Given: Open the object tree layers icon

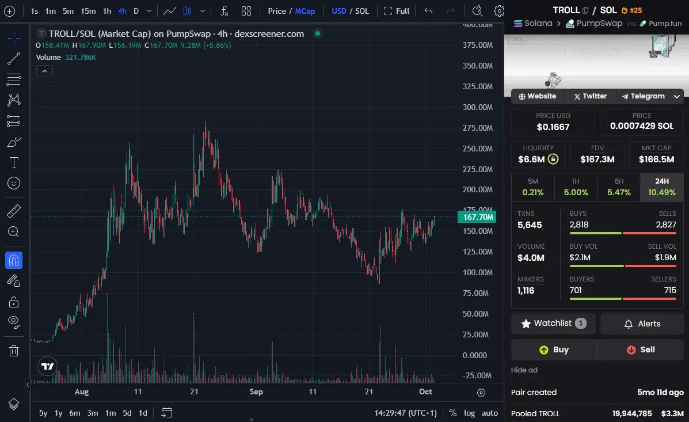Looking at the screenshot, I should pyautogui.click(x=14, y=404).
